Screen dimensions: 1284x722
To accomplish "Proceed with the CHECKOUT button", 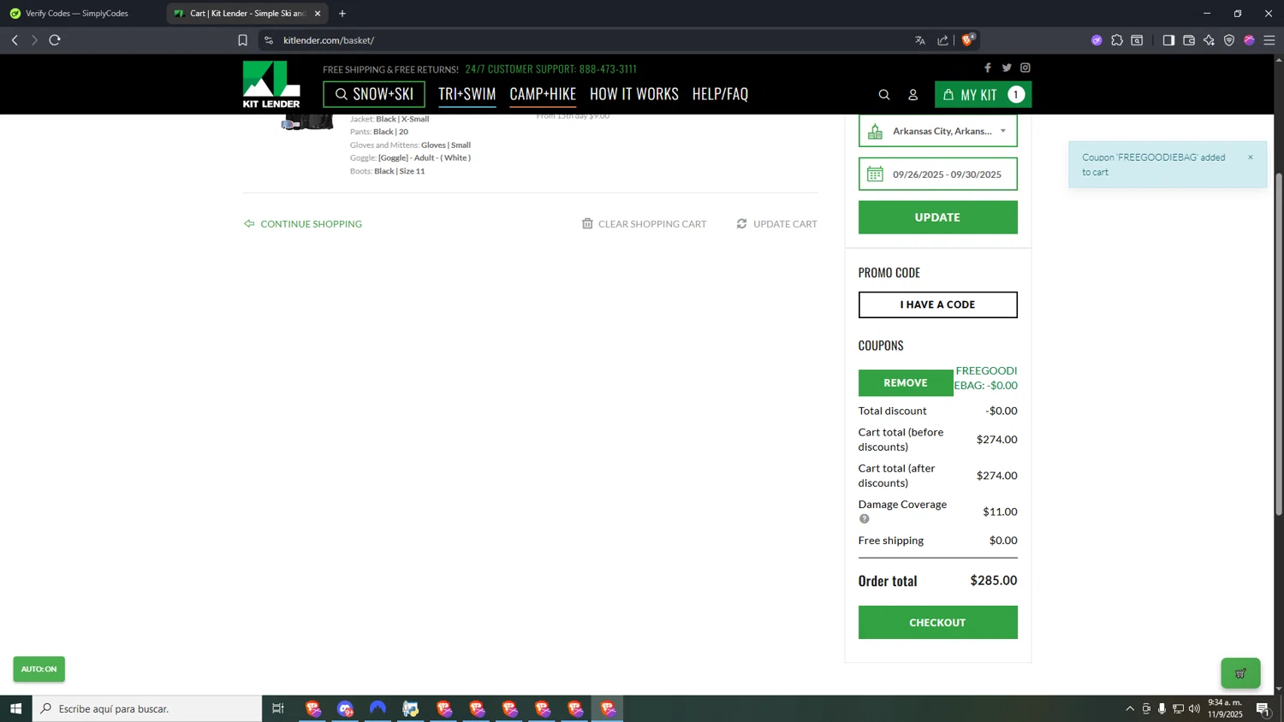I will pos(938,622).
